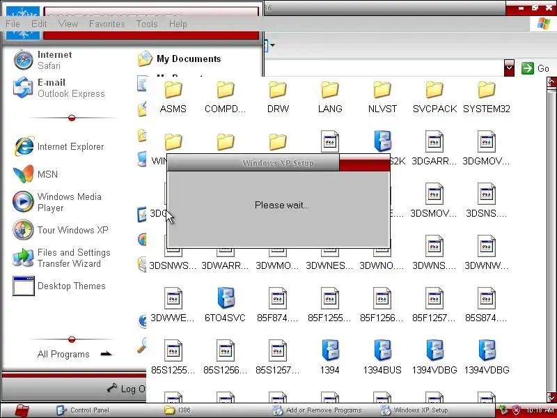Click the 3DWMO... file name
Image resolution: width=557 pixels, height=418 pixels.
click(x=277, y=265)
